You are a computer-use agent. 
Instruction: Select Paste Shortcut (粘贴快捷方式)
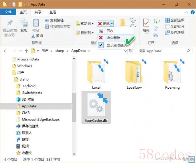pyautogui.click(x=58, y=27)
